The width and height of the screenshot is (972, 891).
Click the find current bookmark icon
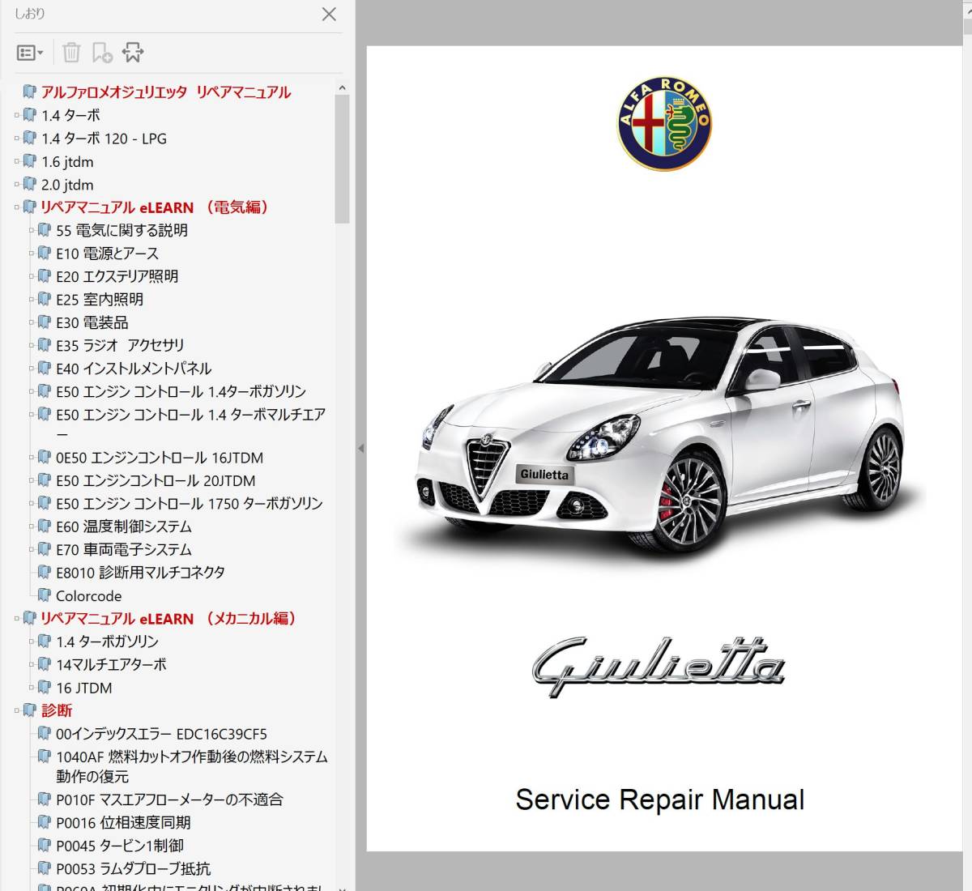[133, 53]
